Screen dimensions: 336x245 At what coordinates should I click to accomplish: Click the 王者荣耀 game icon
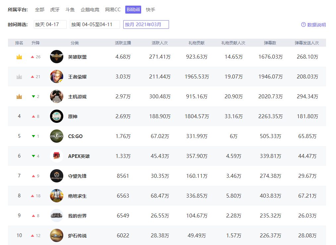57,76
